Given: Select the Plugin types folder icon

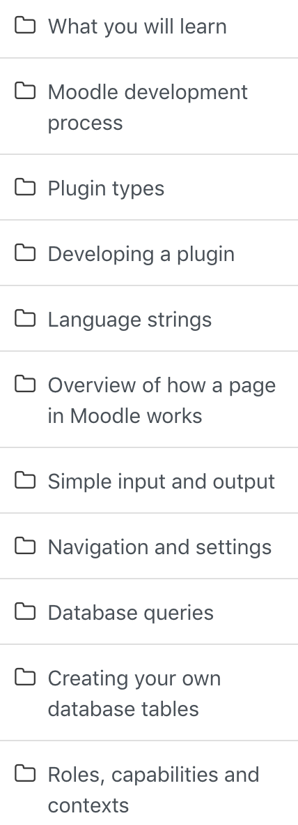Looking at the screenshot, I should [24, 187].
